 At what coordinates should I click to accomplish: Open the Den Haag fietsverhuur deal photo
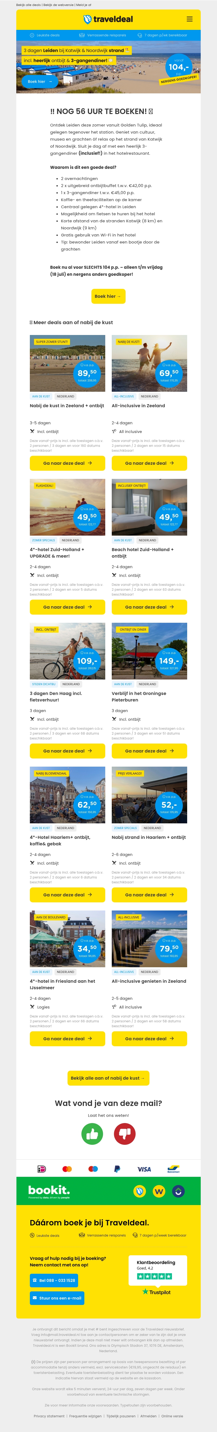pos(67,650)
